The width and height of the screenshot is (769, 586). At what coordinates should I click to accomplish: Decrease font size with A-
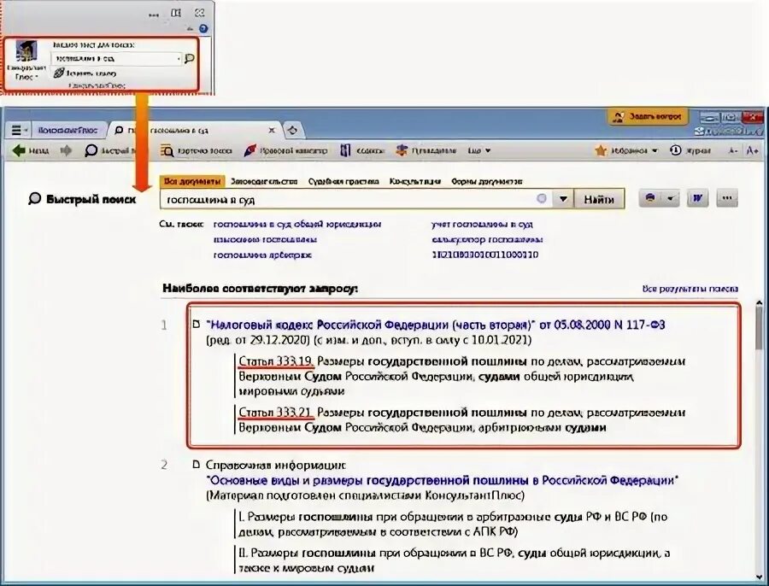pyautogui.click(x=733, y=150)
